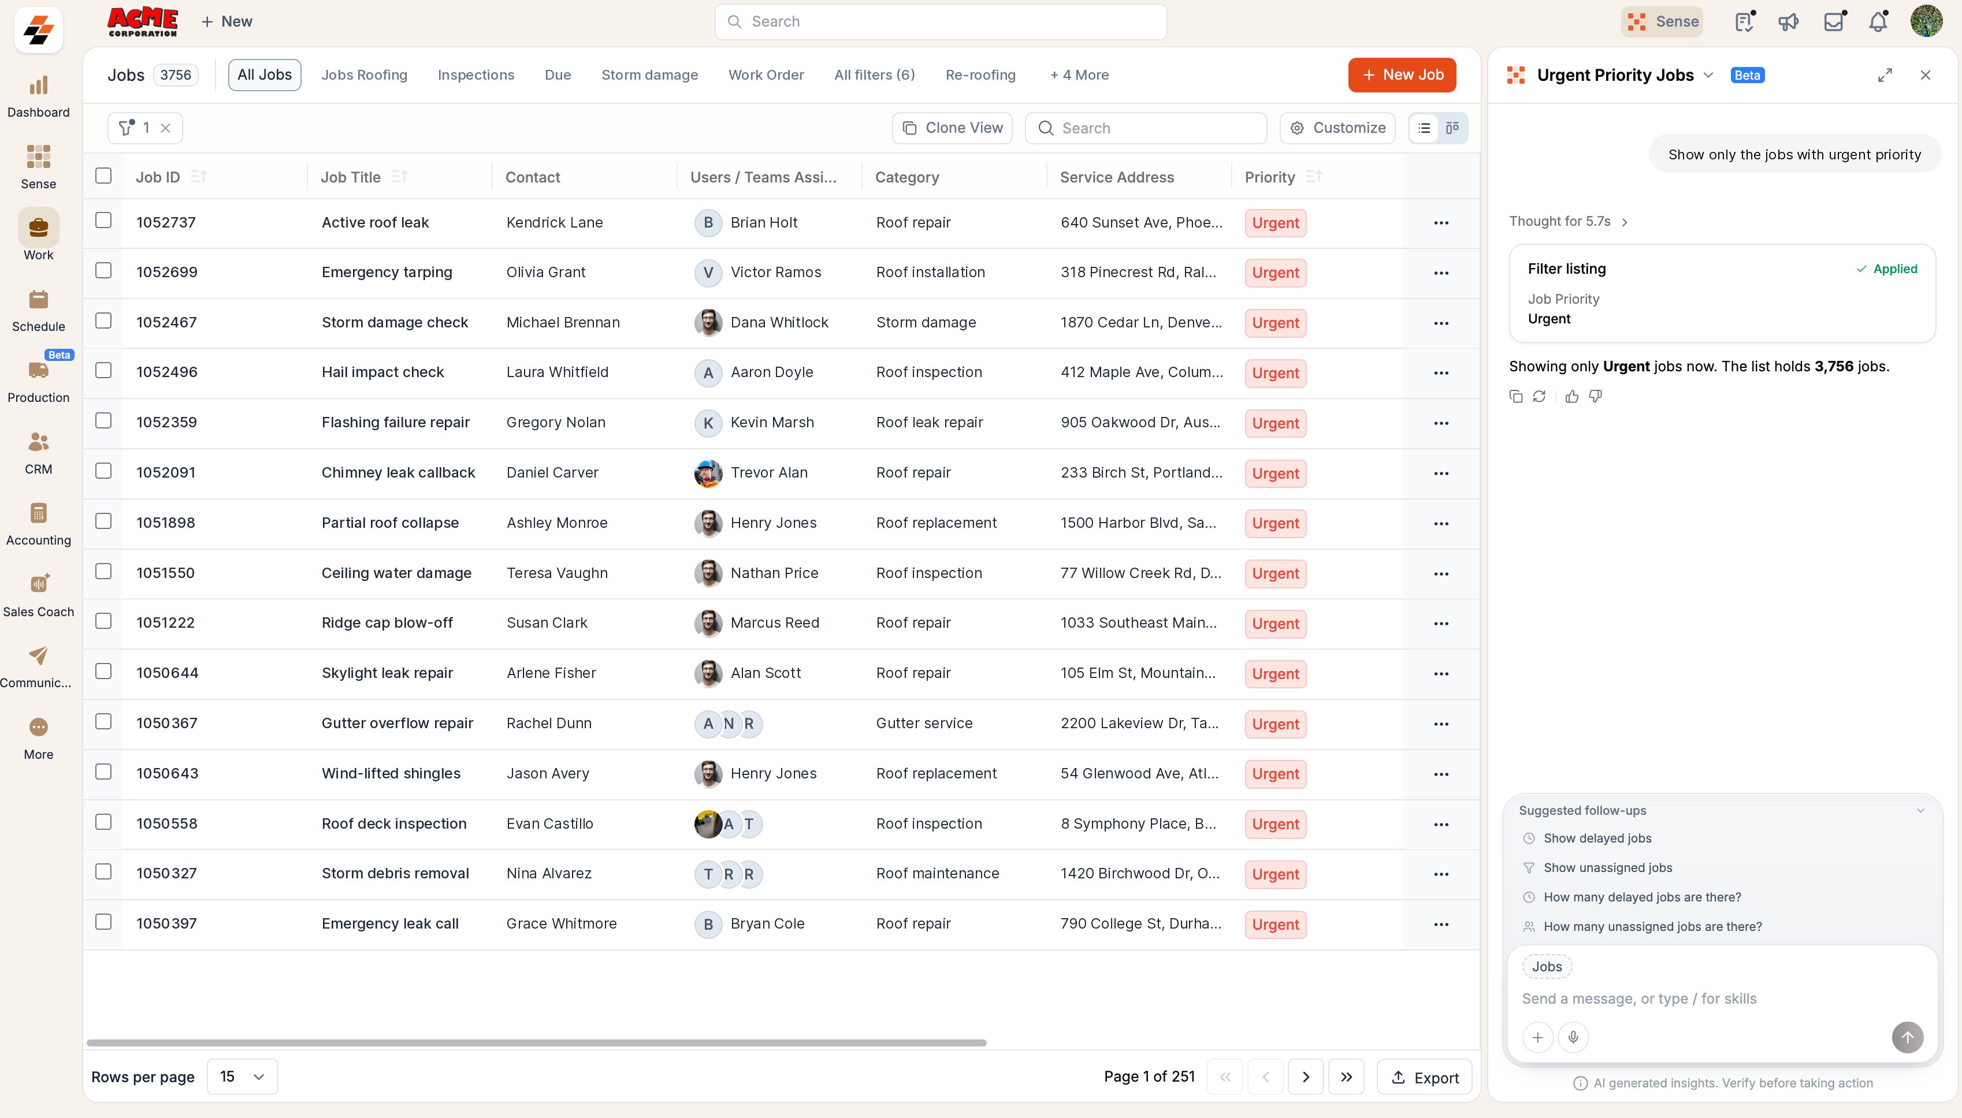Check the Gutter overflow repair row
1962x1118 pixels.
pyautogui.click(x=104, y=722)
